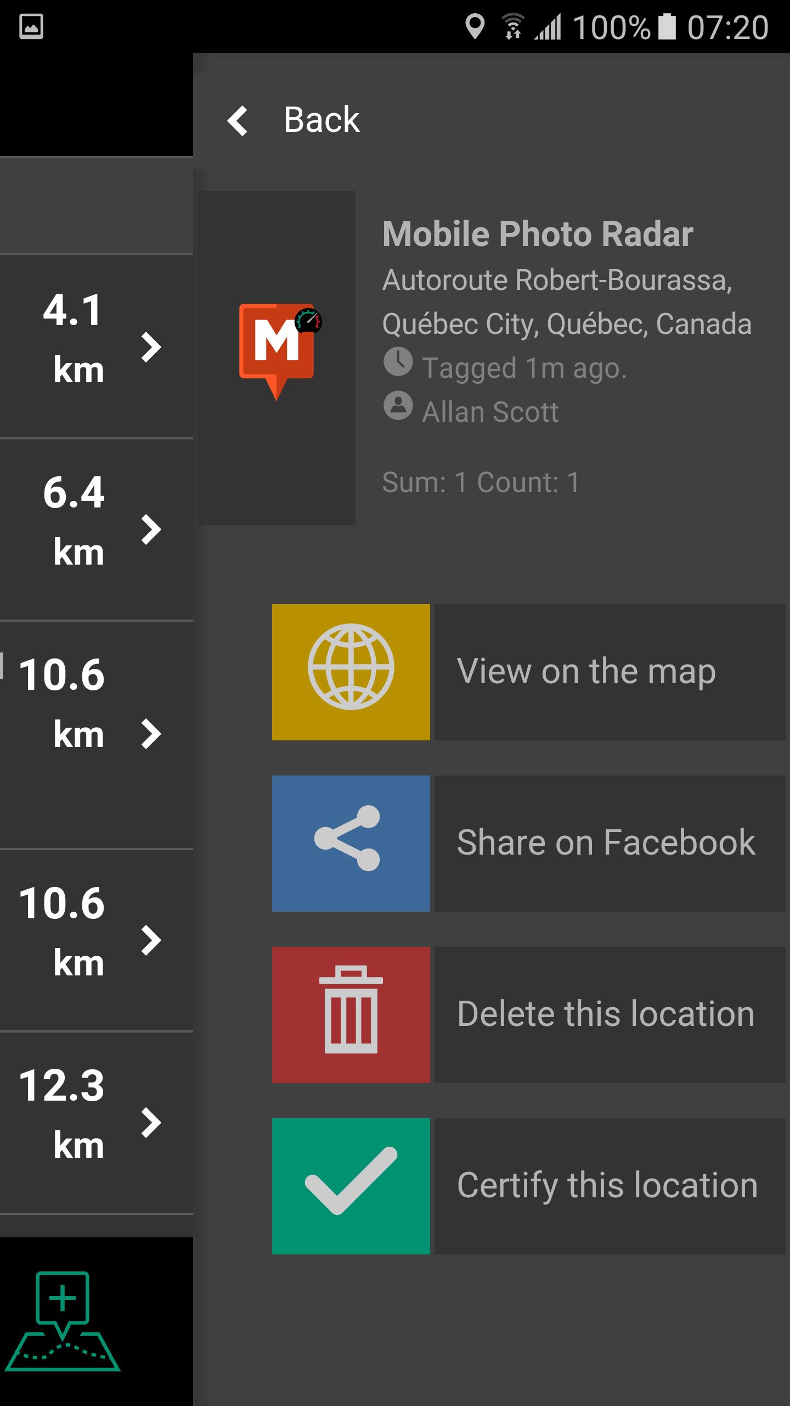Tap the Back label

pyautogui.click(x=321, y=120)
